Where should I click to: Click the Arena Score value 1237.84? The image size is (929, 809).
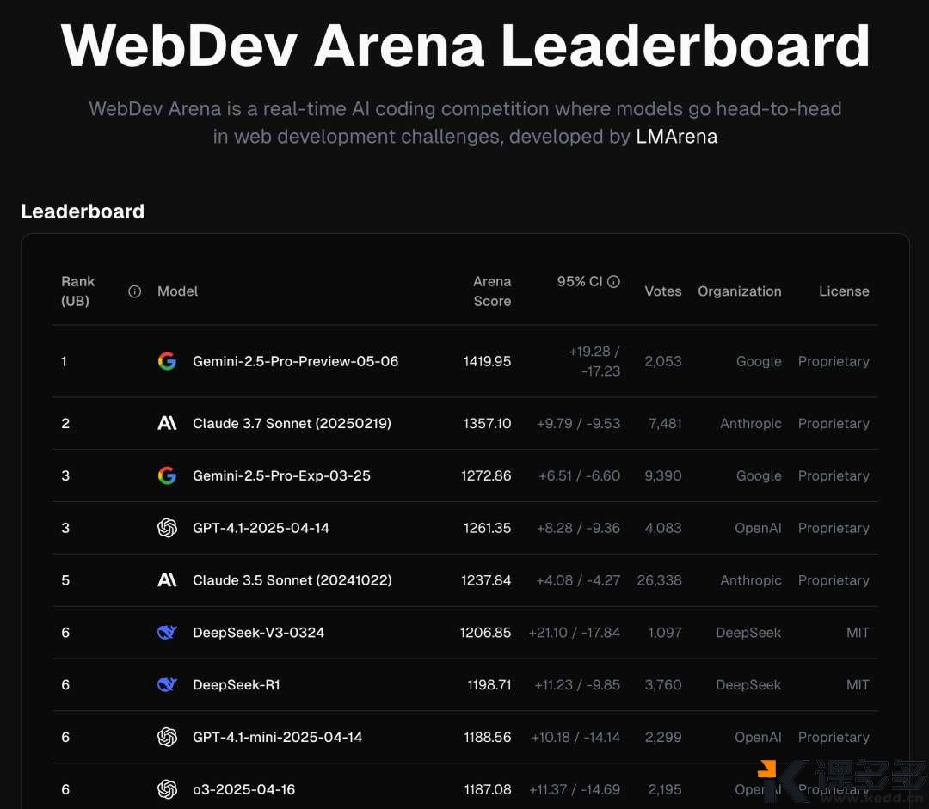486,580
